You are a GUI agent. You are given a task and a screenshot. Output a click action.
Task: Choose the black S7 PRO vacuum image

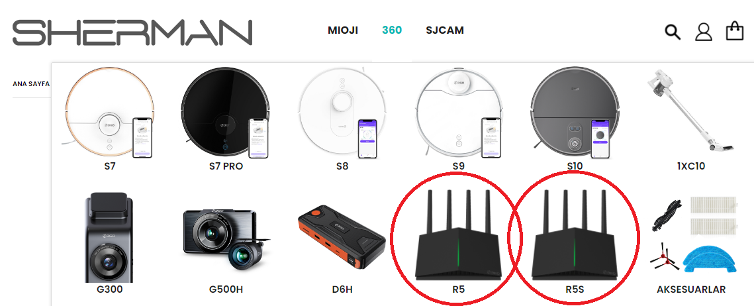226,113
